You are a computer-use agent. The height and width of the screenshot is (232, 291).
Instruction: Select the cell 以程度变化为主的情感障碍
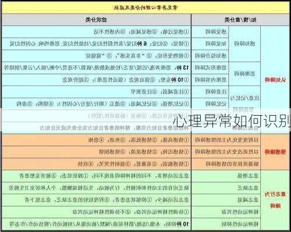click(226, 140)
